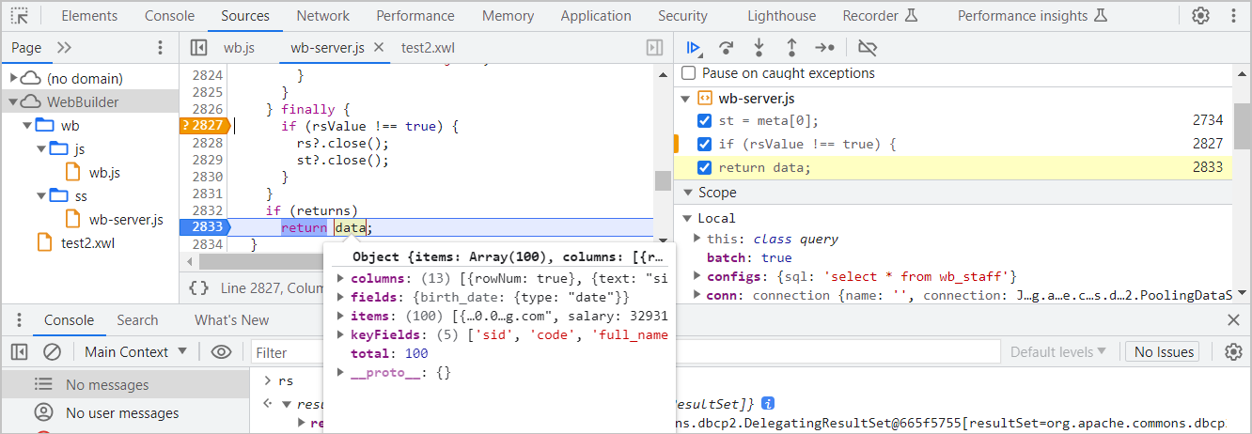Collapse the Local scope group

[685, 218]
